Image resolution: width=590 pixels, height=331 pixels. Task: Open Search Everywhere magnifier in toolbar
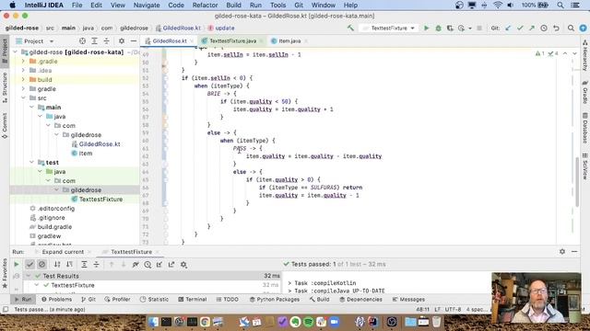pyautogui.click(x=571, y=29)
